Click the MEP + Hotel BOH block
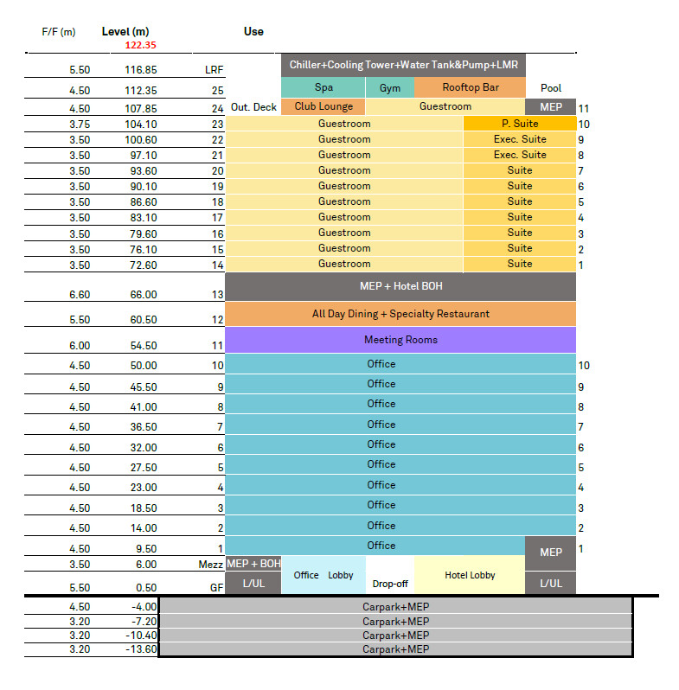The height and width of the screenshot is (690, 679). [400, 286]
